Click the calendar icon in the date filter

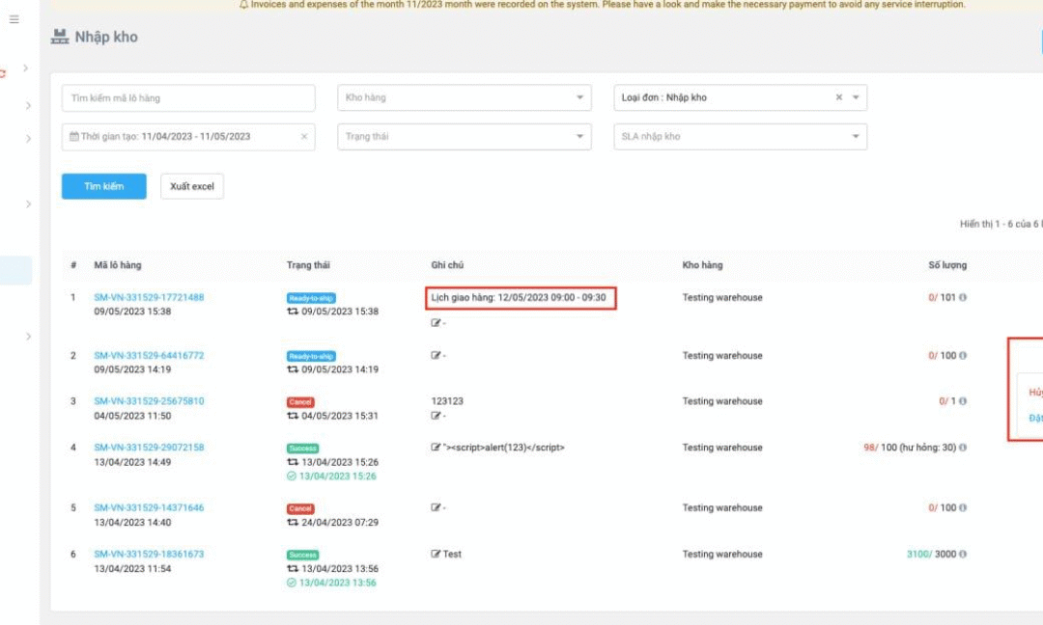pos(72,136)
